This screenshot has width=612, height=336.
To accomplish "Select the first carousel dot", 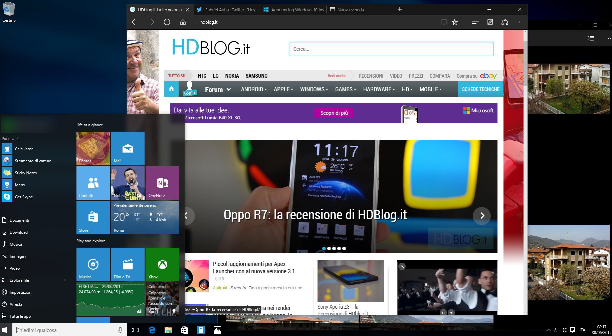I will [x=324, y=248].
